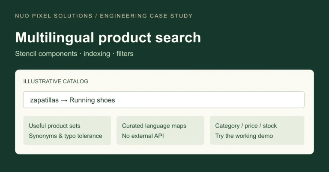
Task: Click 'Useful product sets' text
Action: 54,126
